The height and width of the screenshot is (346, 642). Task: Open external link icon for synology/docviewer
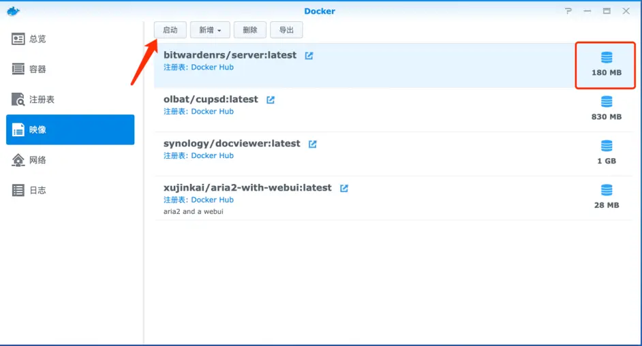tap(313, 144)
